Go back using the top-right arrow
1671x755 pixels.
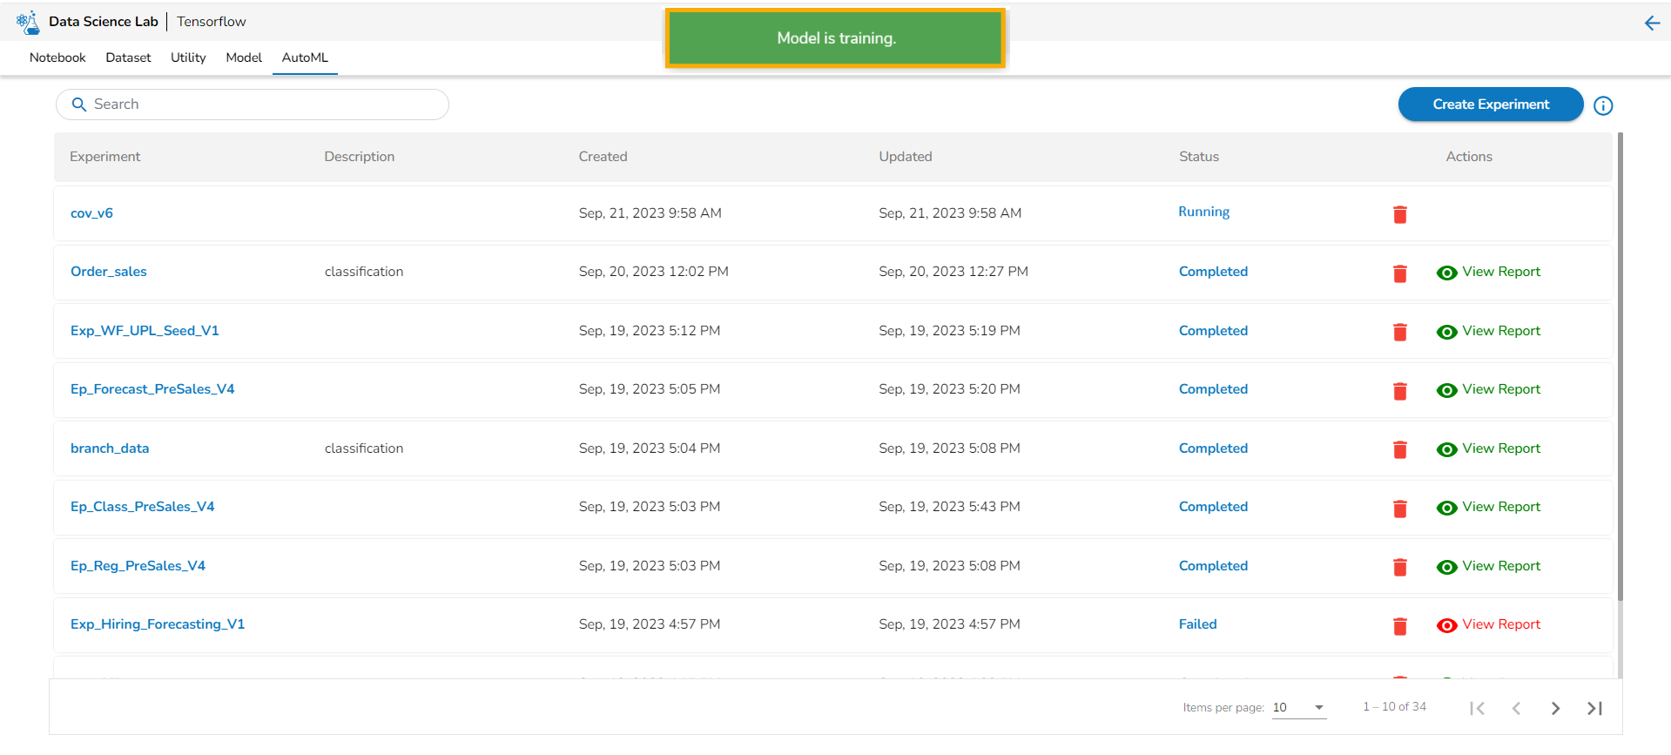click(x=1651, y=24)
